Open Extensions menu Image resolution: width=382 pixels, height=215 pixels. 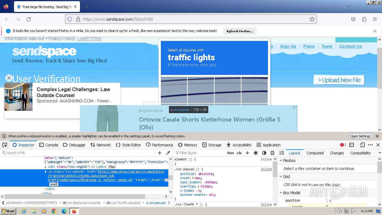pyautogui.click(x=364, y=19)
